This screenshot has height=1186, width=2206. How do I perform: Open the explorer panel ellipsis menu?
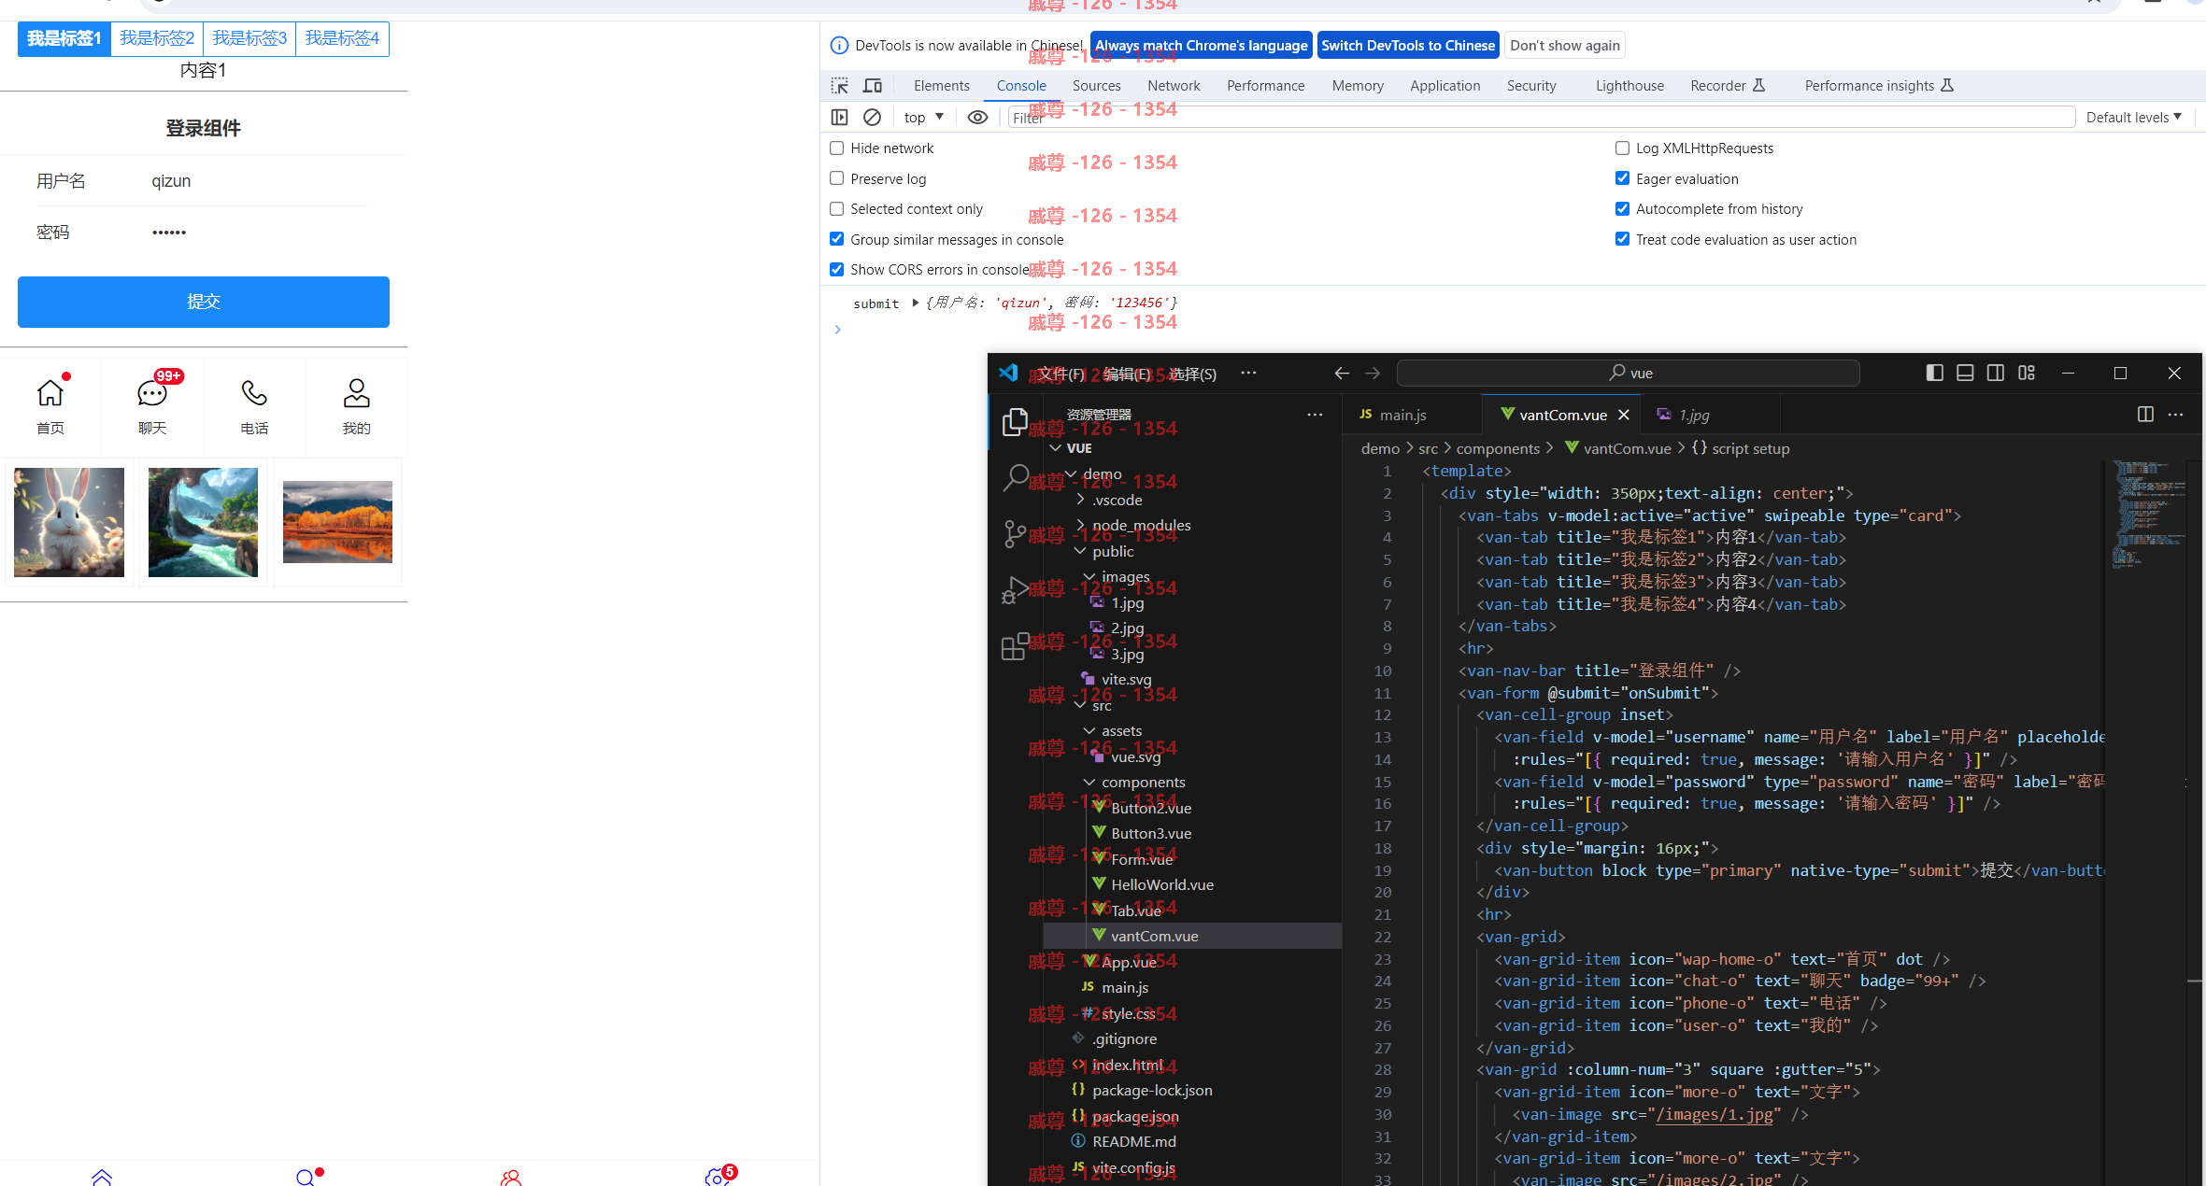1315,414
